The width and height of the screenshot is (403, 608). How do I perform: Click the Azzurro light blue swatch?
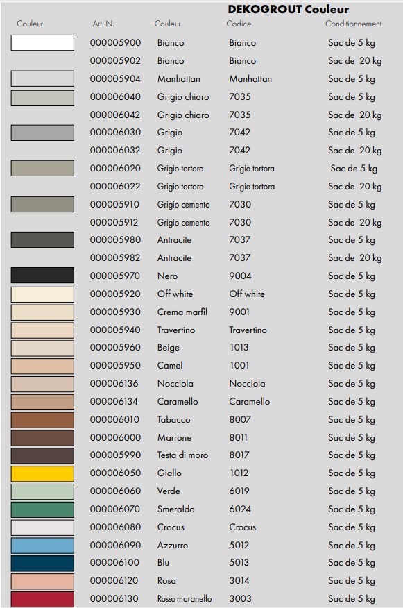(x=42, y=546)
